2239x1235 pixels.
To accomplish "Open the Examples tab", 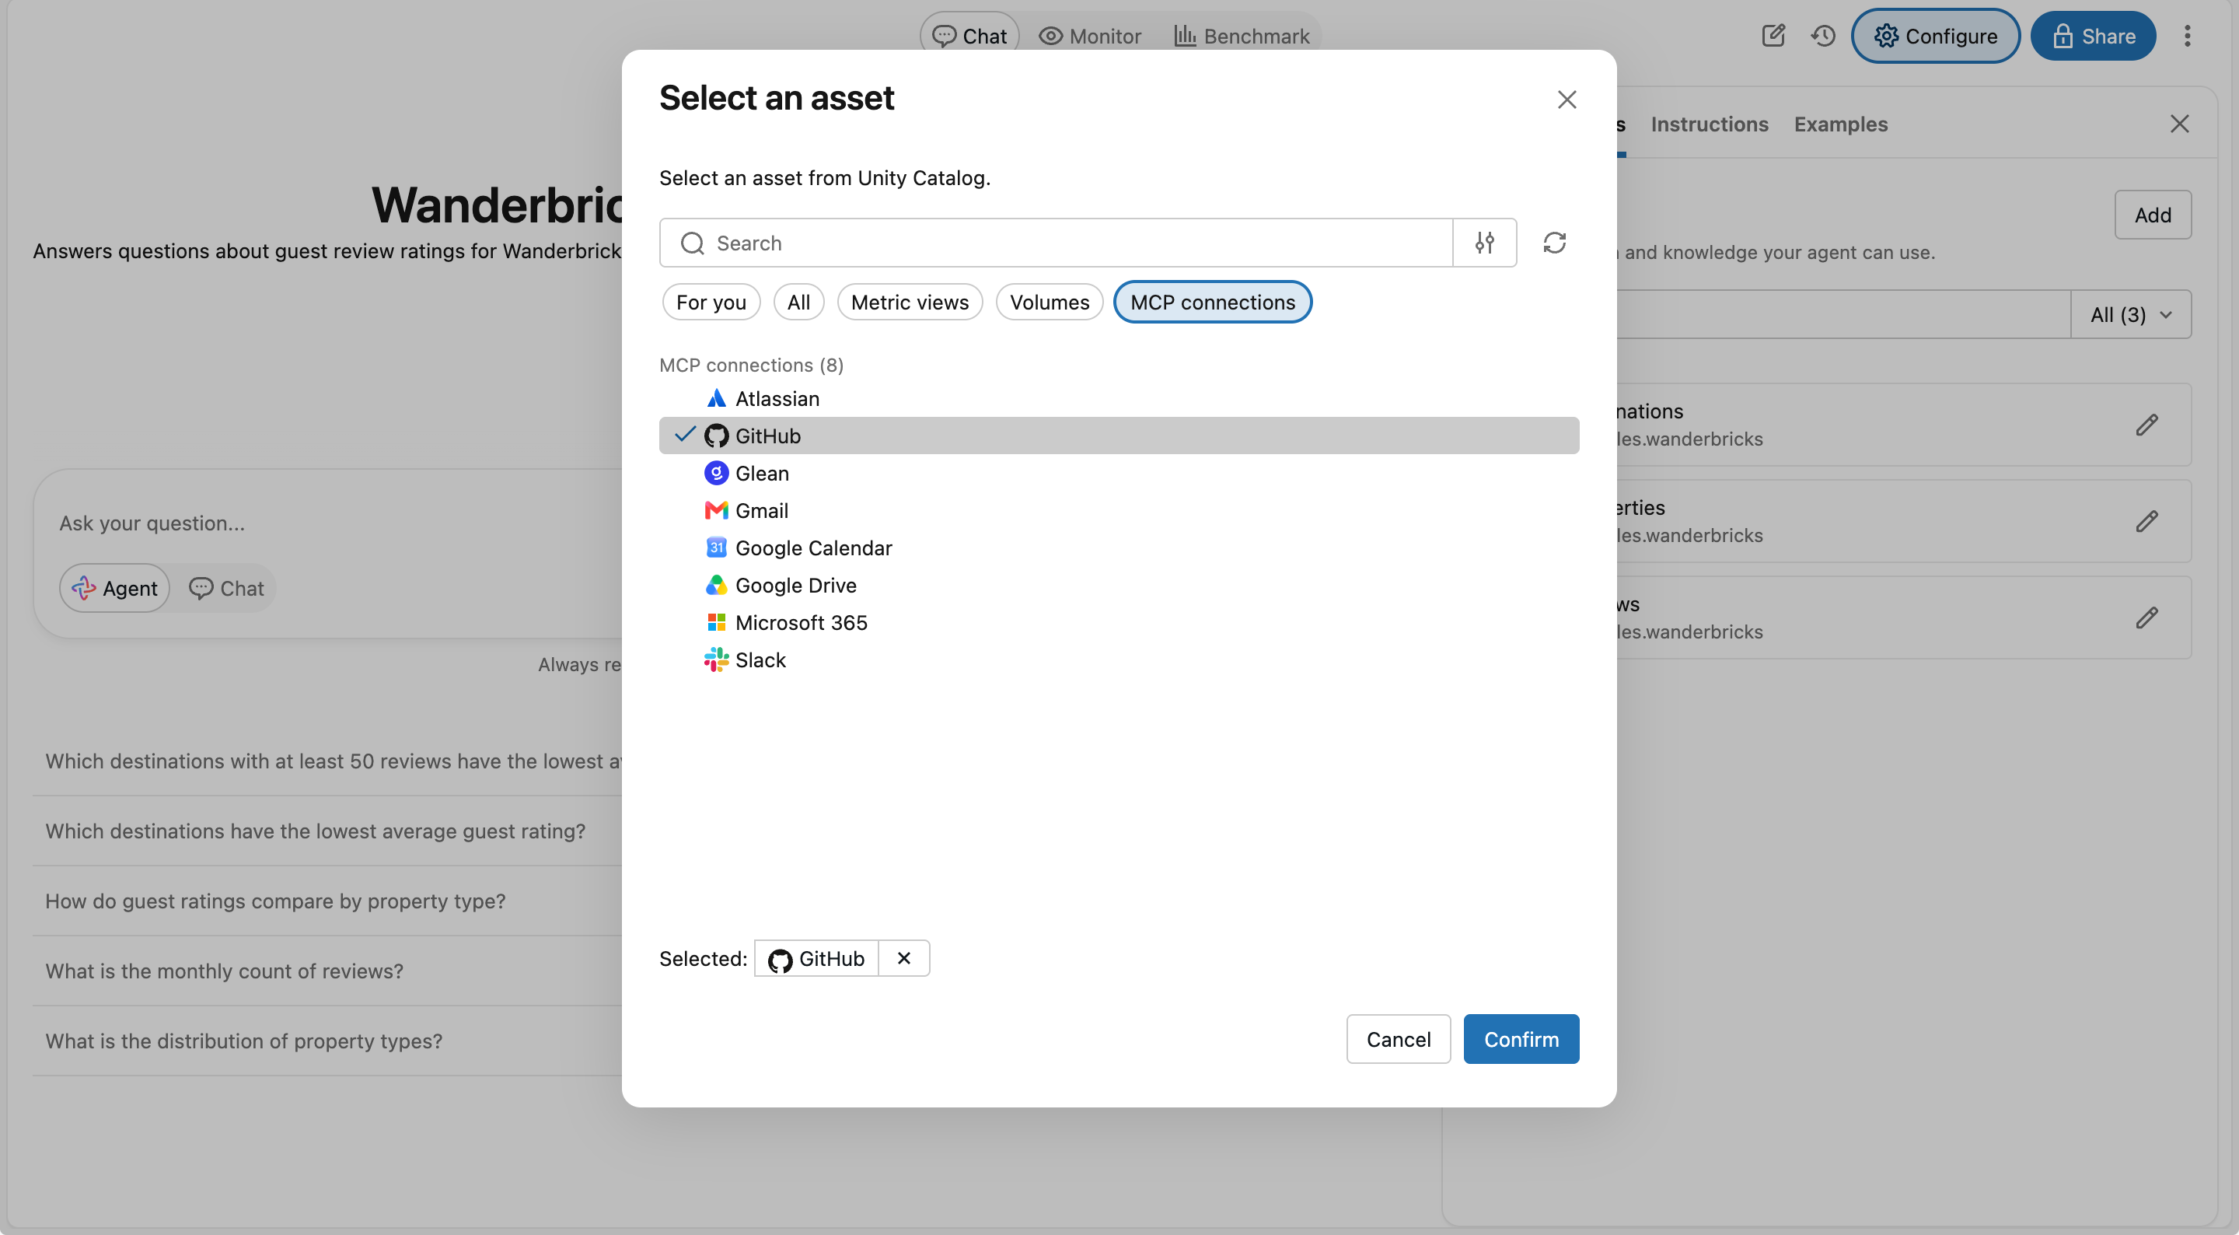I will (1841, 124).
